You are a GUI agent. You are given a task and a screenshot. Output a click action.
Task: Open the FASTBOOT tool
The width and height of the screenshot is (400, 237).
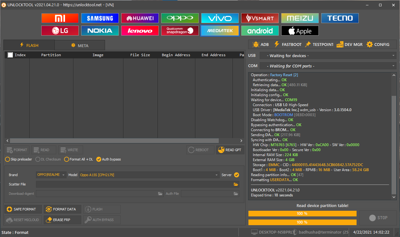288,44
